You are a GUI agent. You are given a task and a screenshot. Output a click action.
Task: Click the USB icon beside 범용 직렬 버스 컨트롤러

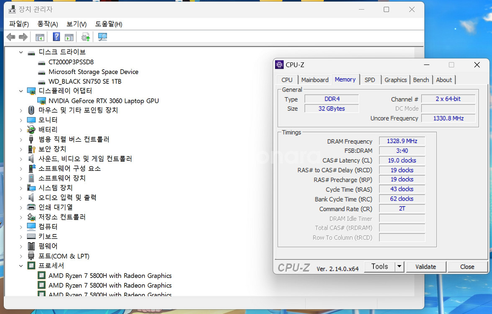pos(31,139)
